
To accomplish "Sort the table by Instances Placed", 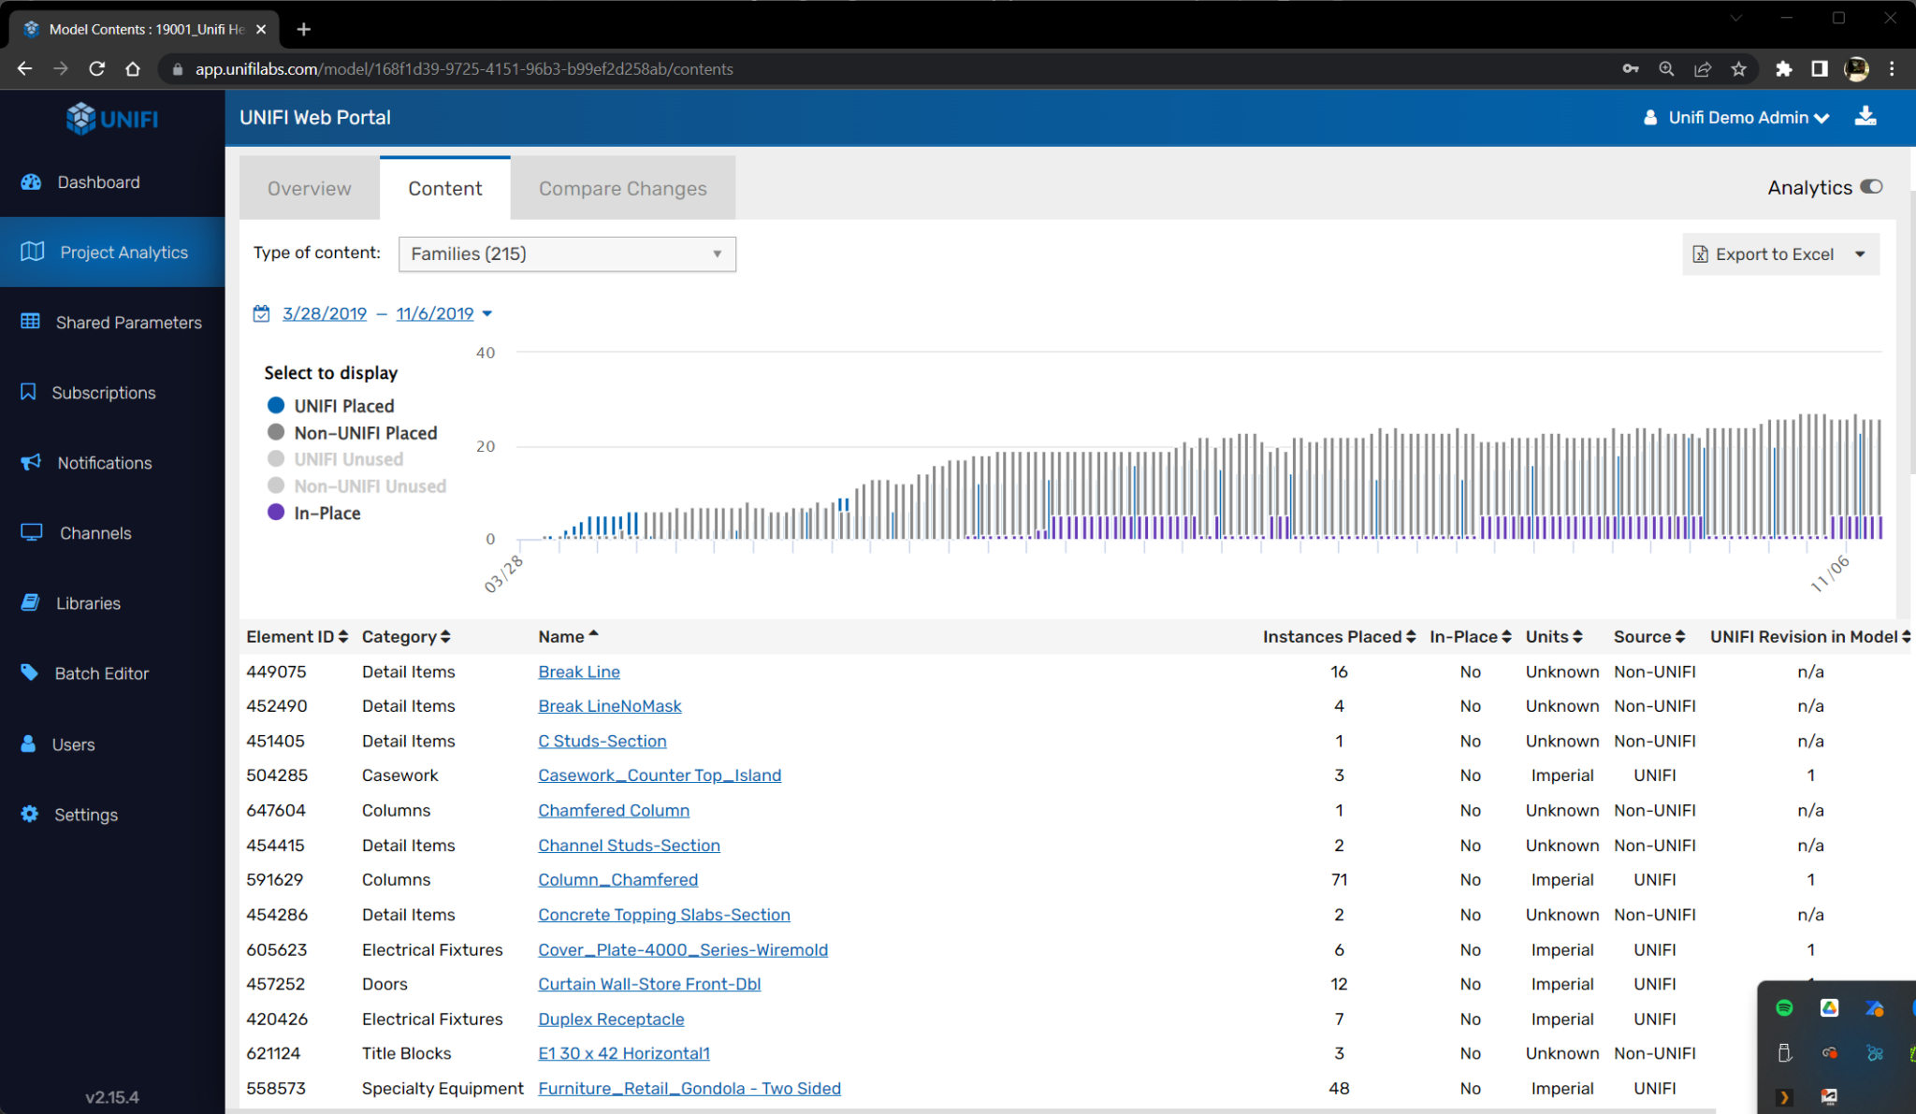I will click(1409, 636).
